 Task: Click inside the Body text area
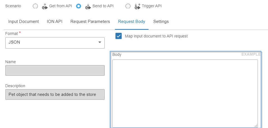[x=185, y=93]
